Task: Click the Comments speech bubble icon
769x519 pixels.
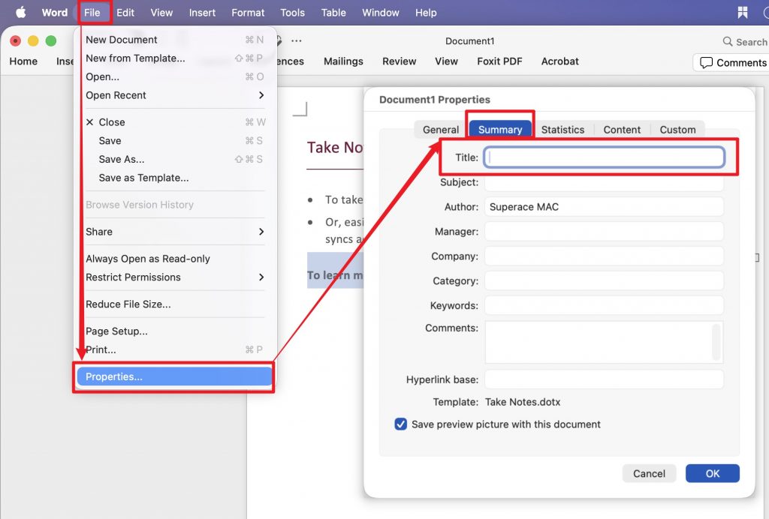Action: [706, 63]
